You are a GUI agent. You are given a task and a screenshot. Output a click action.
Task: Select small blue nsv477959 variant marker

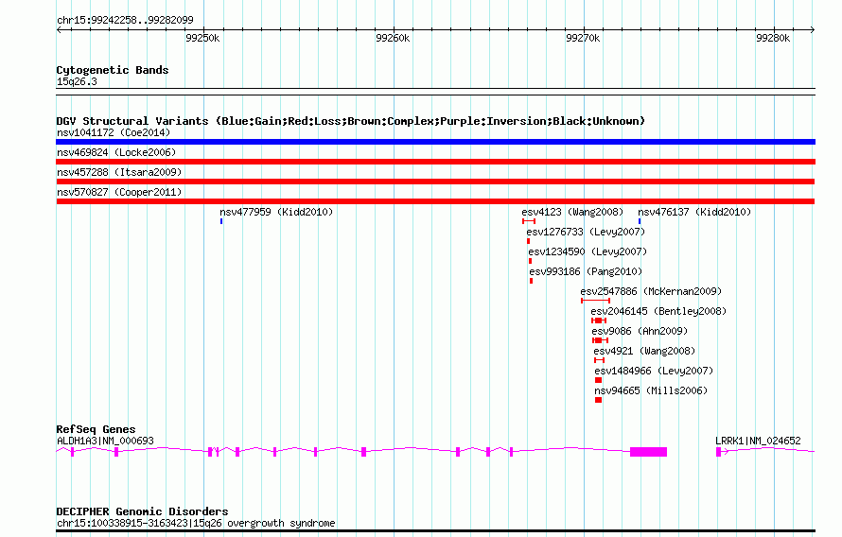[x=221, y=221]
